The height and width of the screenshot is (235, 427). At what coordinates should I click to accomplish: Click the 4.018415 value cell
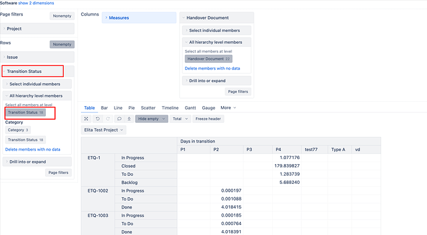[227, 207]
